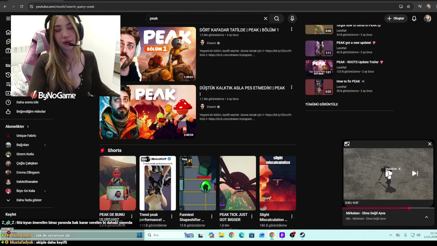Pause the miniplayer video
This screenshot has width=437, height=246.
(x=389, y=174)
